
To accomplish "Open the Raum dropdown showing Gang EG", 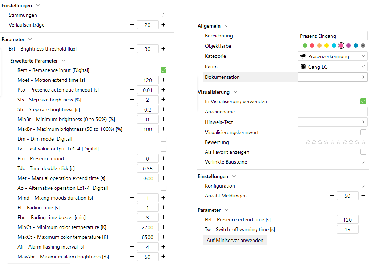I will pyautogui.click(x=332, y=66).
